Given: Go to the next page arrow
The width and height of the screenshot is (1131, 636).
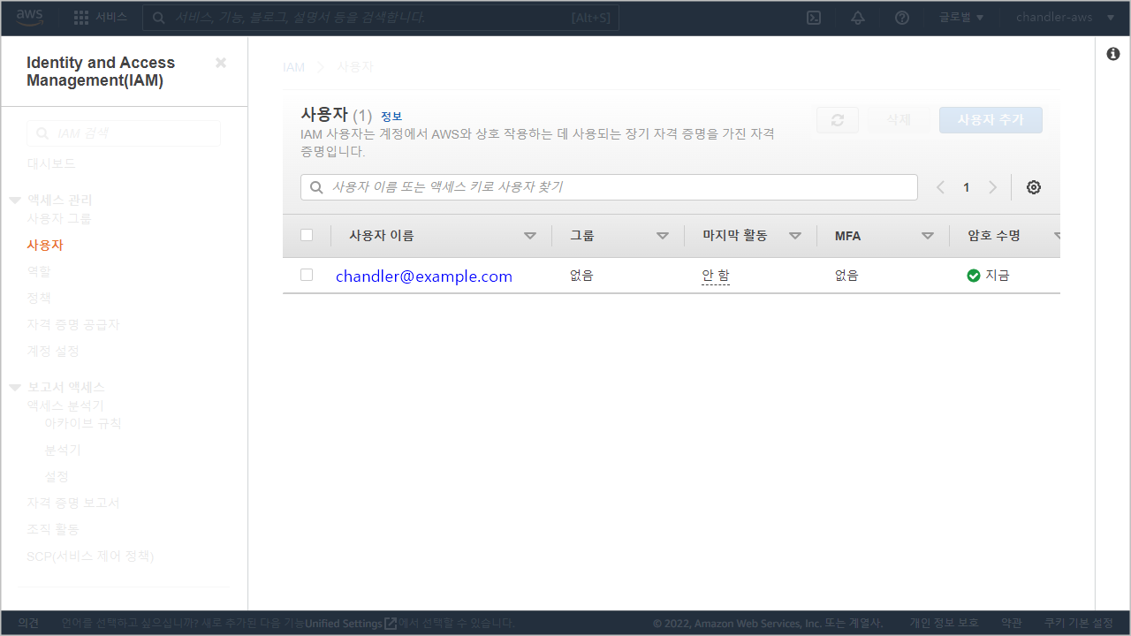Looking at the screenshot, I should [992, 187].
